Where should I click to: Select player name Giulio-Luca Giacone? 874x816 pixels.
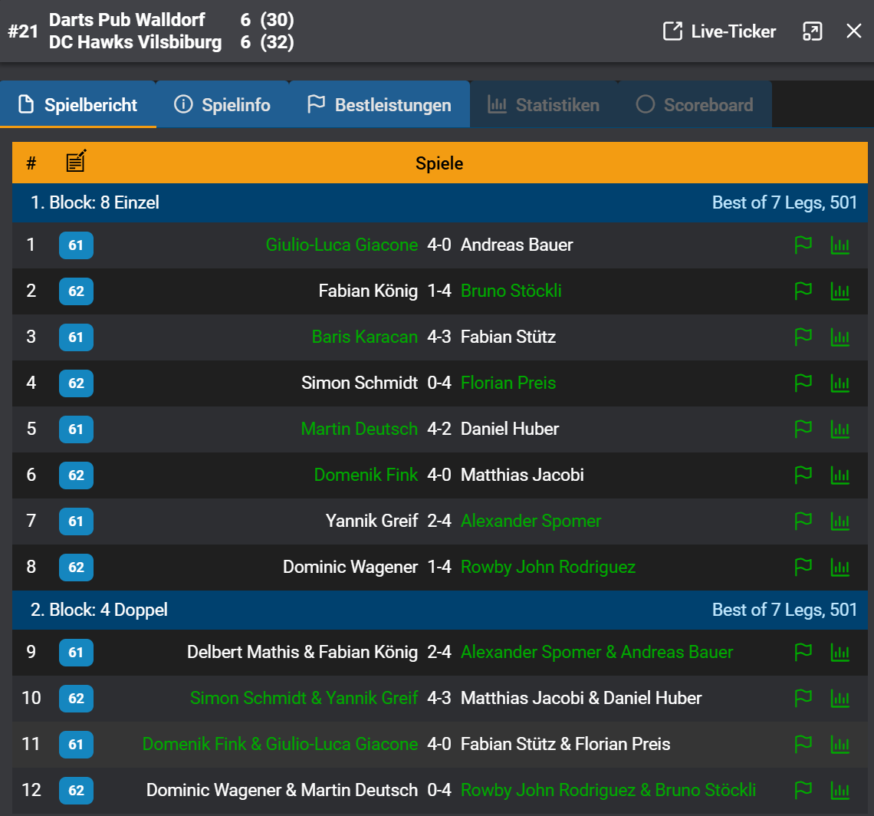(x=341, y=245)
